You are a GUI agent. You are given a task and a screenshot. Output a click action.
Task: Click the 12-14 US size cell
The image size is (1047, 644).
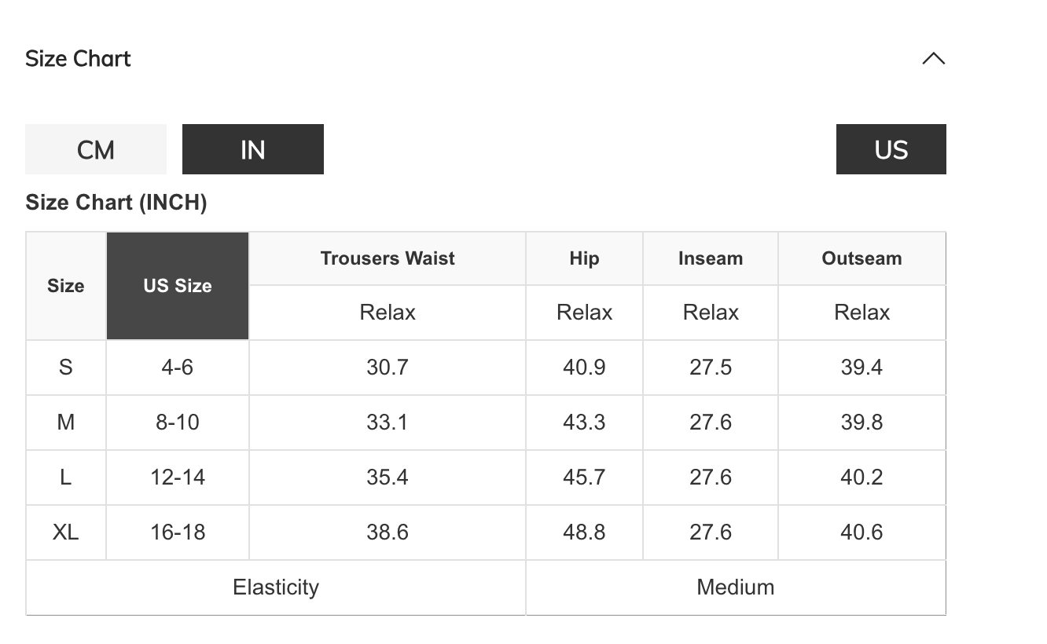tap(178, 478)
